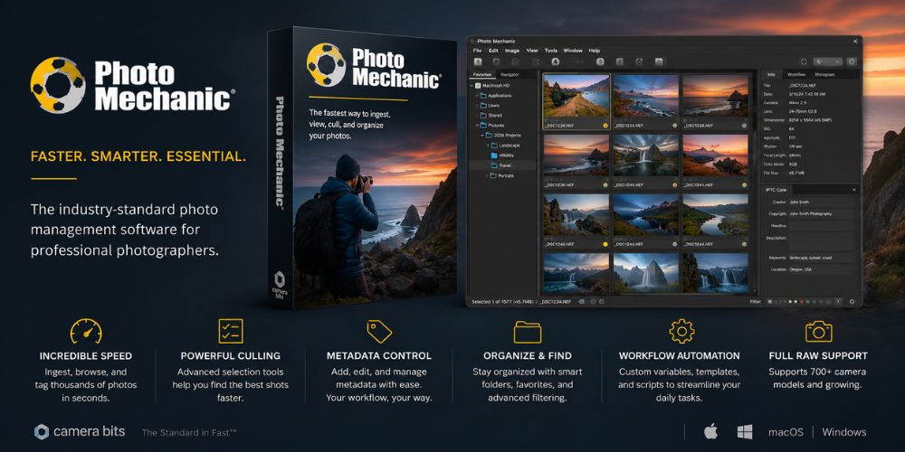This screenshot has width=905, height=452.
Task: Click the Creator field with John Smith
Action: coord(822,202)
